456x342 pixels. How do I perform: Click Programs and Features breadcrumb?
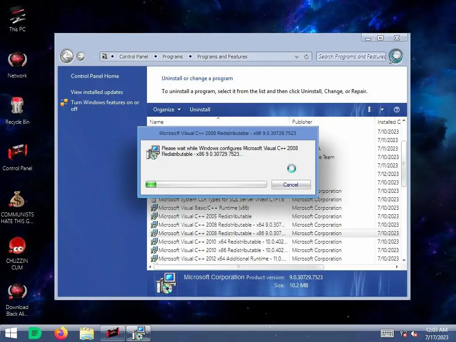(222, 57)
